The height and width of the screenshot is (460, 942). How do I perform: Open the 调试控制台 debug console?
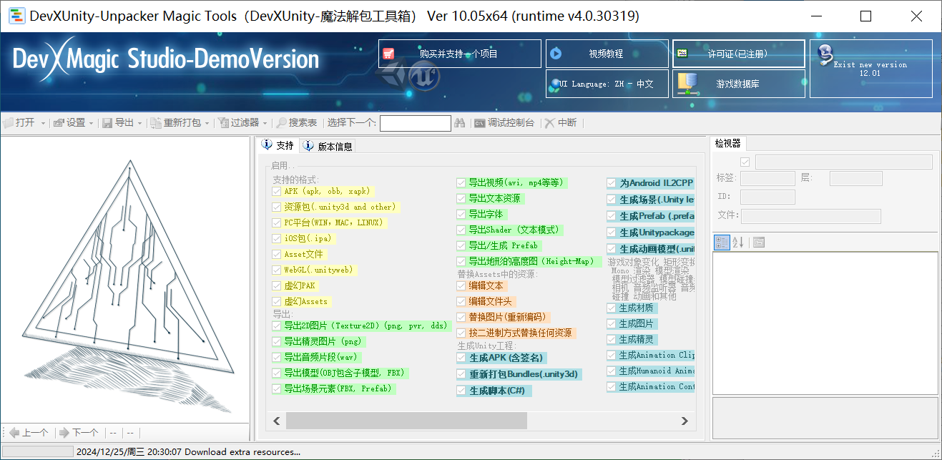[x=504, y=123]
